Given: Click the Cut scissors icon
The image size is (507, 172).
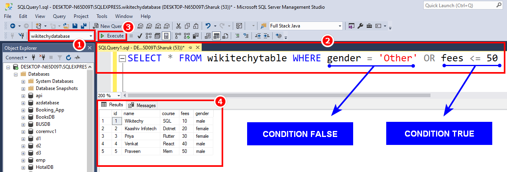Looking at the screenshot, I should point(178,26).
